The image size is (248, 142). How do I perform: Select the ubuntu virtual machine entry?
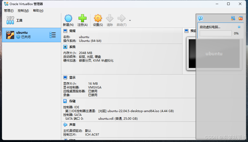point(32,35)
